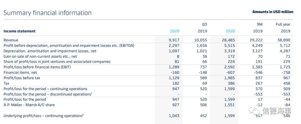Click the EBITDA row label
301x124 pixels.
pyautogui.click(x=69, y=45)
